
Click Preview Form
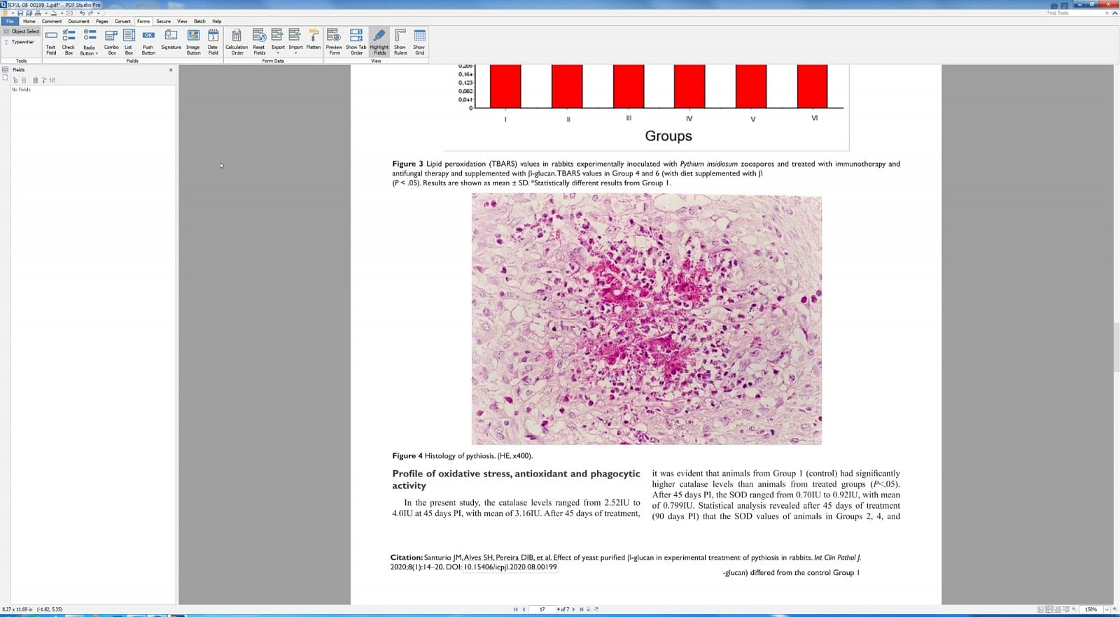[334, 42]
